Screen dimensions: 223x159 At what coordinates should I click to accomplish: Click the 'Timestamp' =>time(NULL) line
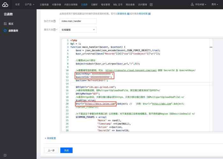click(x=114, y=124)
